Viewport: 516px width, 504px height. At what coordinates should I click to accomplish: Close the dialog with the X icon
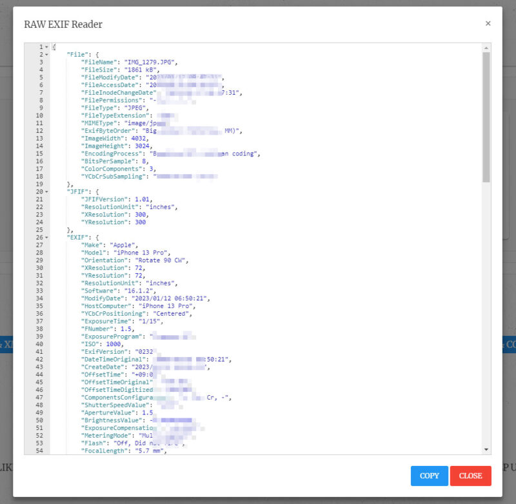tap(488, 23)
